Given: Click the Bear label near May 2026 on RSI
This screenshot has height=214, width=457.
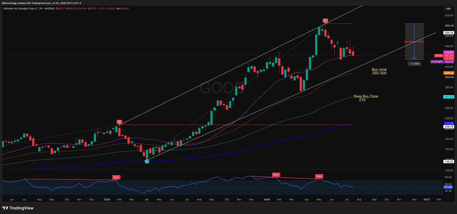Looking at the screenshot, I should tap(319, 176).
